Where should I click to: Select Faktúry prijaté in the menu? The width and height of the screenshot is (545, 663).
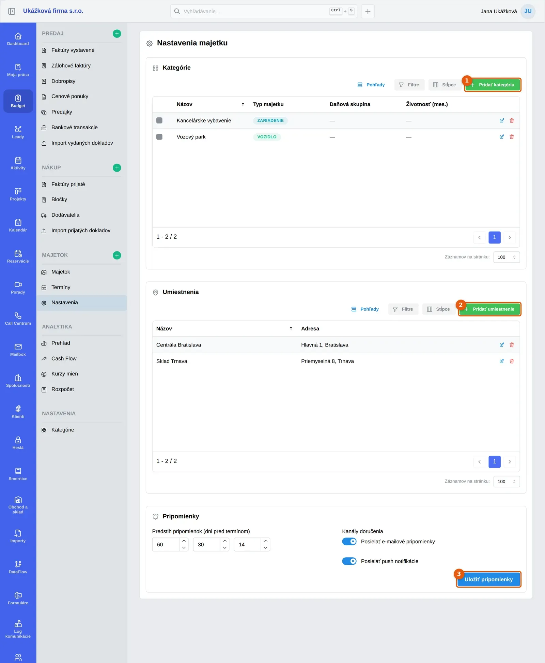(x=68, y=184)
